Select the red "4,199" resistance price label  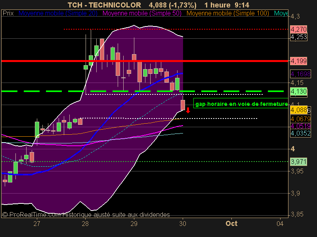coord(299,61)
